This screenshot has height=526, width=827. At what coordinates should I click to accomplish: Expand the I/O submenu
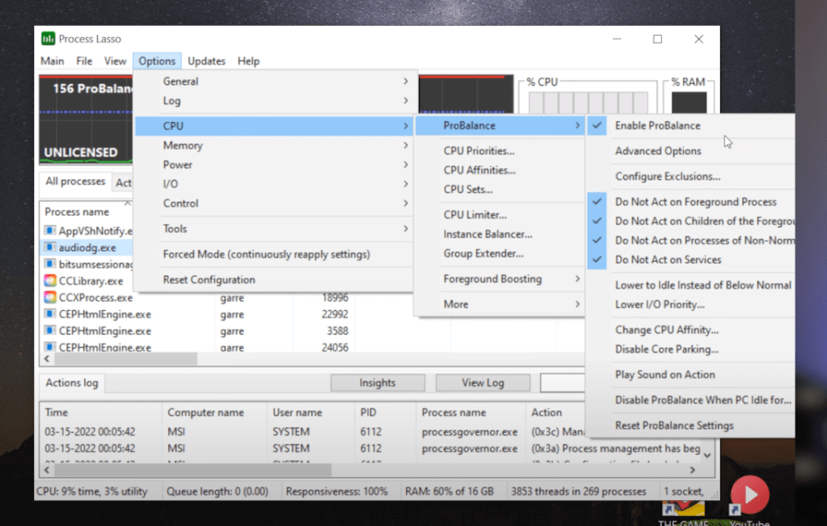(x=273, y=184)
